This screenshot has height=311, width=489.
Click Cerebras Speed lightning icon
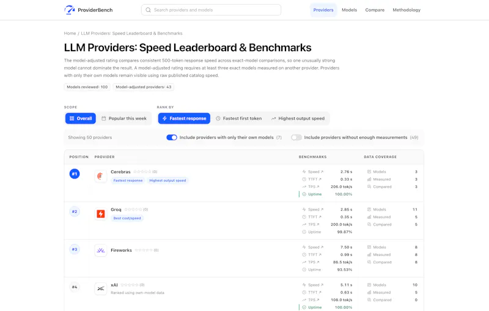(304, 172)
